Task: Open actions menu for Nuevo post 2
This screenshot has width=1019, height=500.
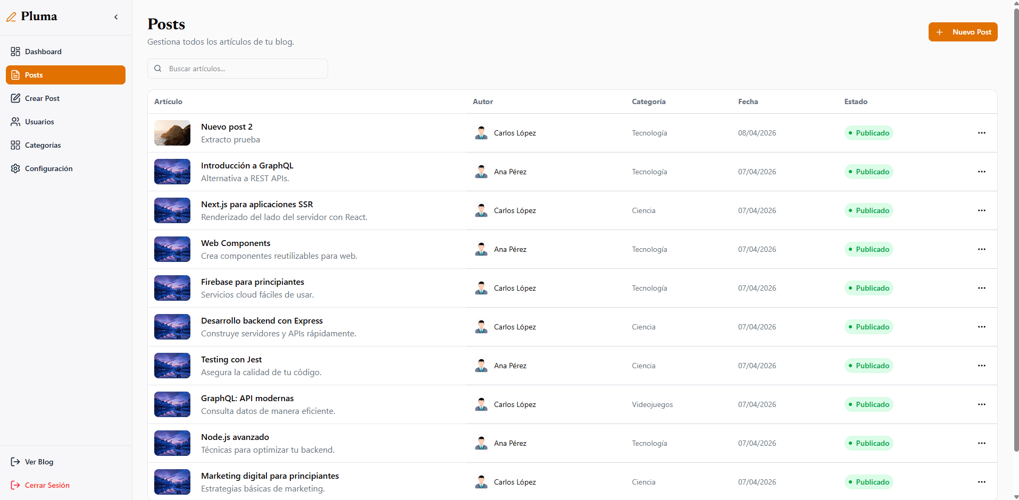Action: pos(982,133)
